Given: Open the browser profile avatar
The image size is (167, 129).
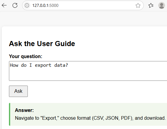Looking at the screenshot, I should [x=162, y=5].
